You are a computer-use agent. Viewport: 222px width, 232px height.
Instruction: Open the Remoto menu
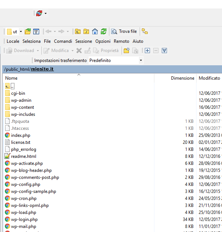[x=122, y=41]
